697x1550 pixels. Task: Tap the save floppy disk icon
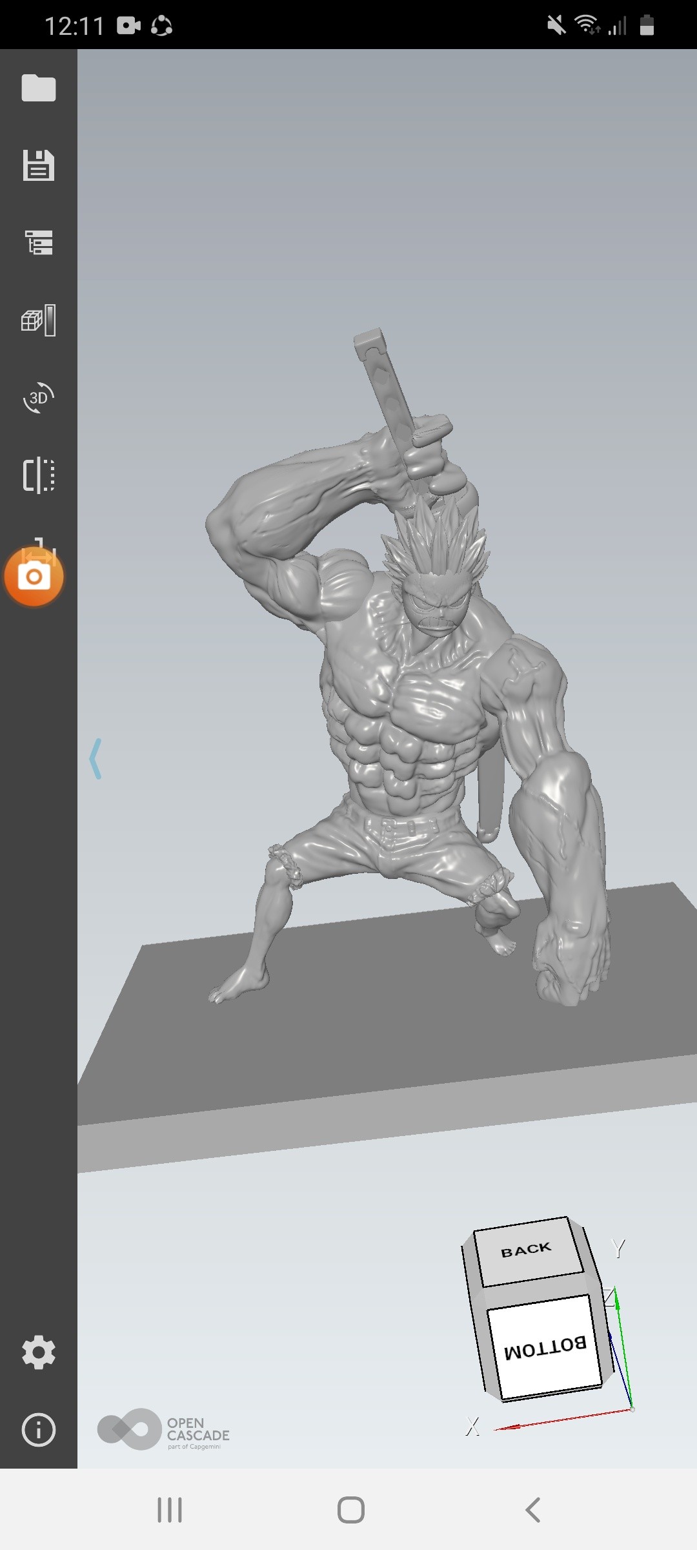(39, 165)
